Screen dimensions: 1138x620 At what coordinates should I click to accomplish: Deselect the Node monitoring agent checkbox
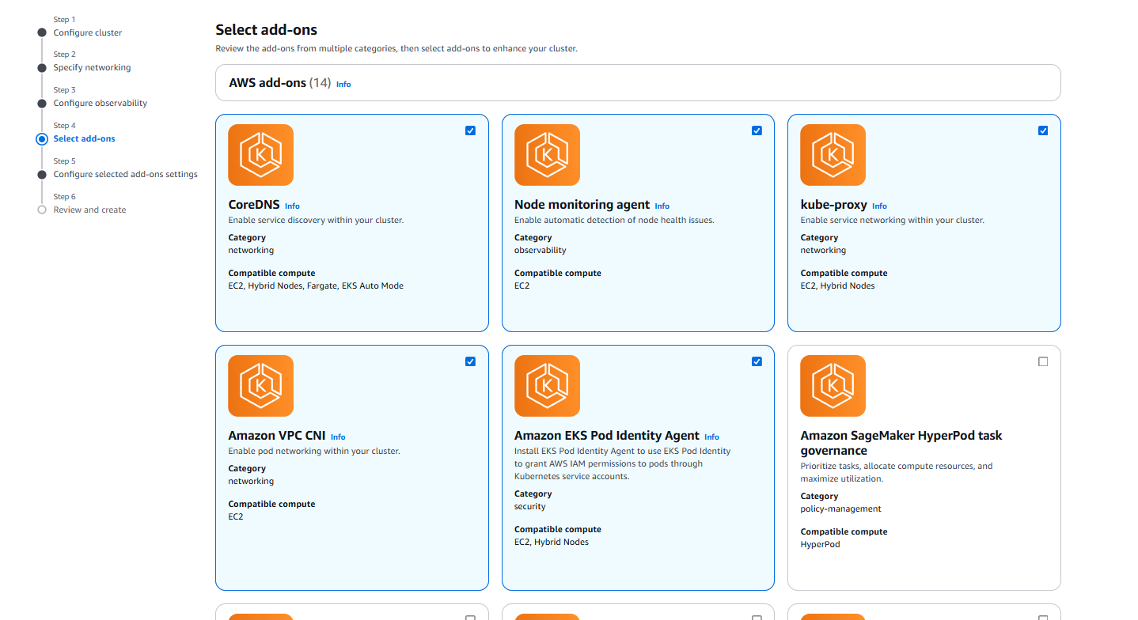pos(757,130)
